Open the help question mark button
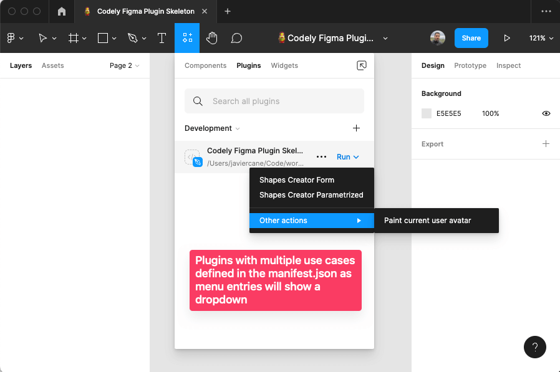This screenshot has width=560, height=372. pyautogui.click(x=534, y=347)
